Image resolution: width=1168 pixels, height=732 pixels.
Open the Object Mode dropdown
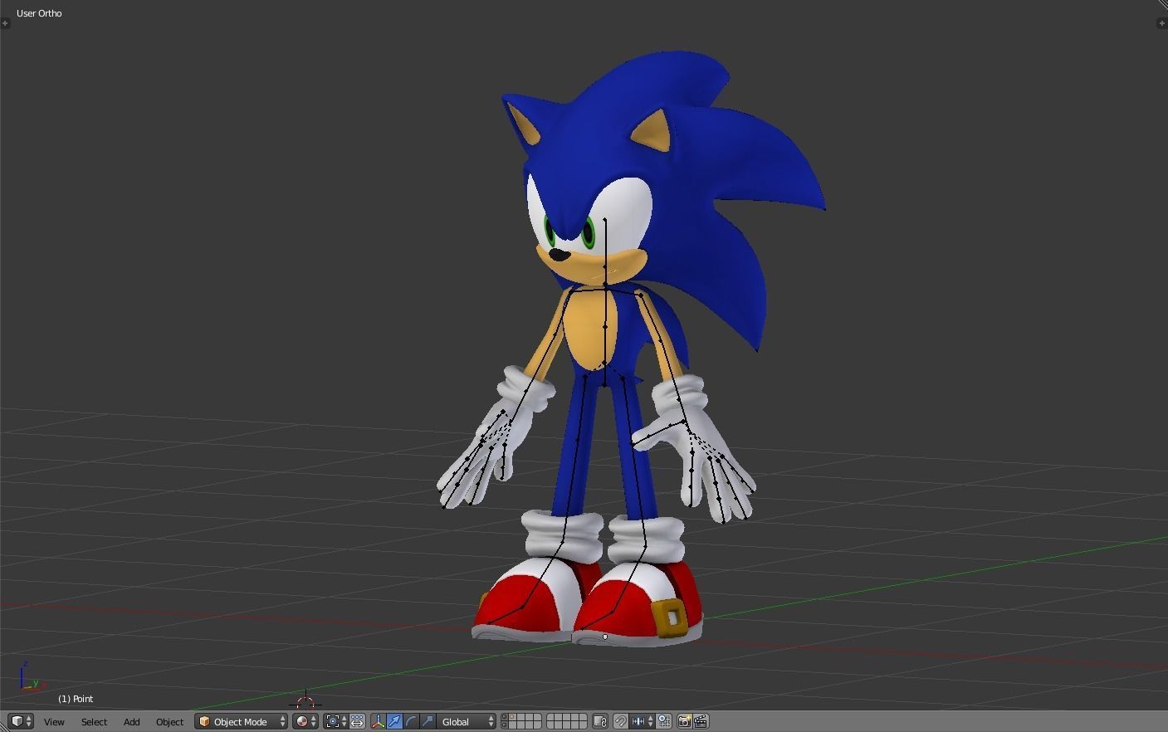(x=241, y=721)
